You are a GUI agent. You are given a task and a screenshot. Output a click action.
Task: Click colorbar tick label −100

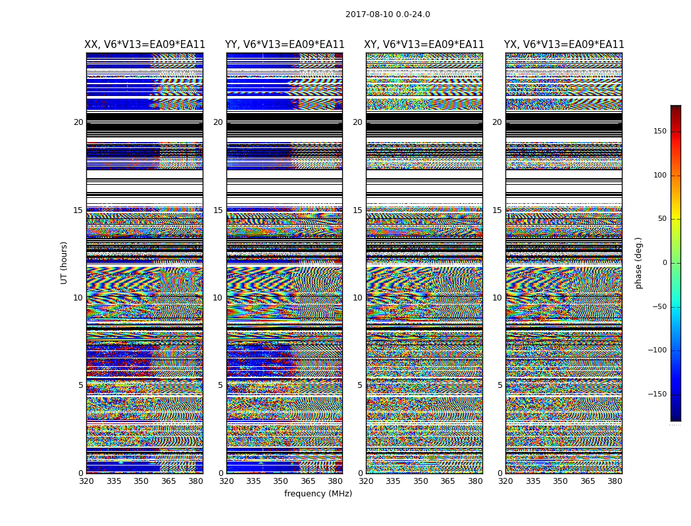pyautogui.click(x=657, y=350)
